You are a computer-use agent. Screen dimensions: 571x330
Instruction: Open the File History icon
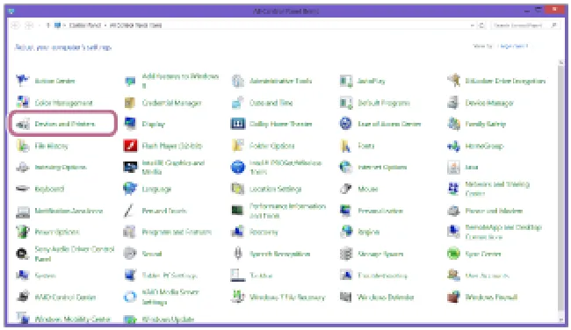[x=23, y=146]
